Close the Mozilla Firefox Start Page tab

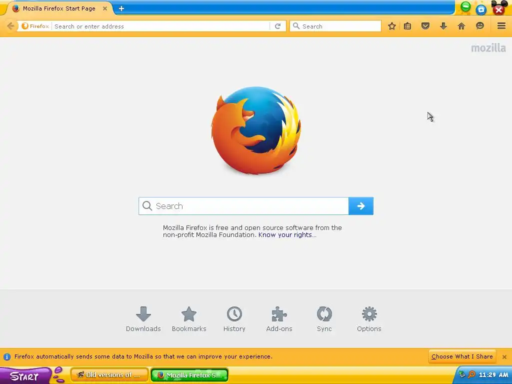tap(105, 8)
